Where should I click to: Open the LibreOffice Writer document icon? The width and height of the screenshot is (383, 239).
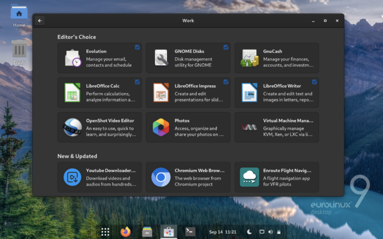249,93
